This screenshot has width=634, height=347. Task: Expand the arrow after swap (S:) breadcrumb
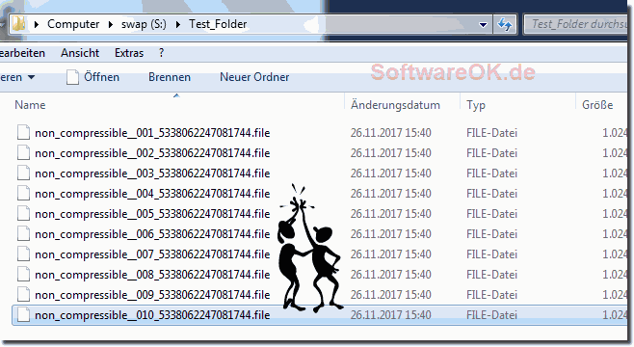178,24
